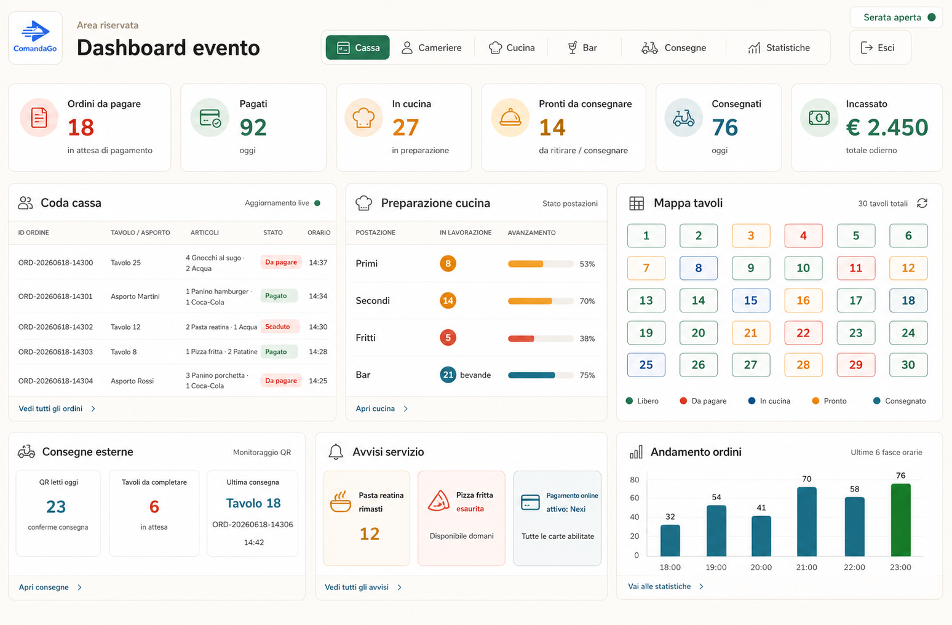
Task: Log out with the Esci button
Action: (880, 47)
